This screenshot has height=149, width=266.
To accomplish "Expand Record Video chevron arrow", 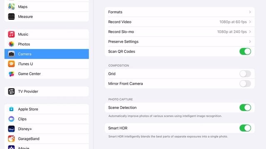I will point(250,22).
